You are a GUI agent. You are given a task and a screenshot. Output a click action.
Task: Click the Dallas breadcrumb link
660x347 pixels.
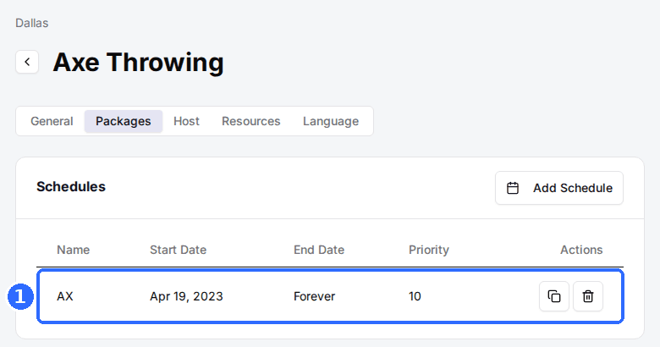32,23
